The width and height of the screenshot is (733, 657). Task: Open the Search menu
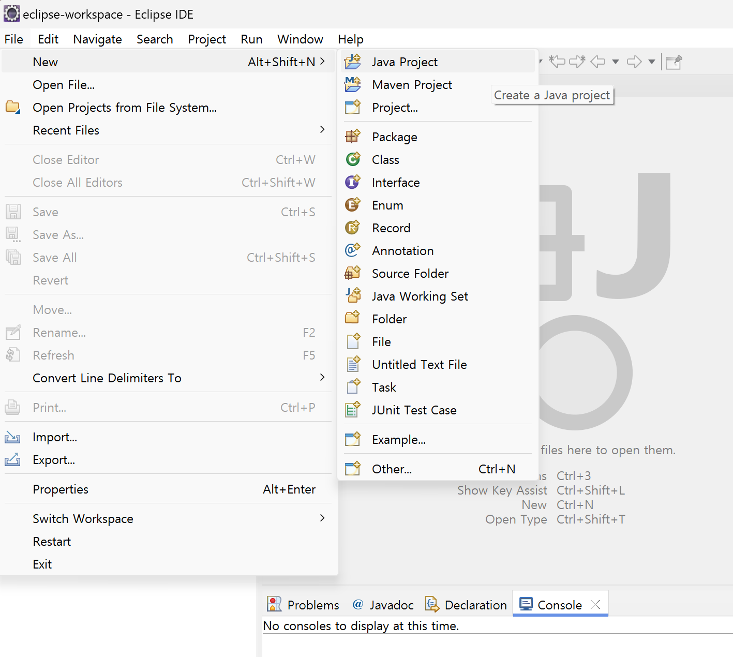point(155,39)
